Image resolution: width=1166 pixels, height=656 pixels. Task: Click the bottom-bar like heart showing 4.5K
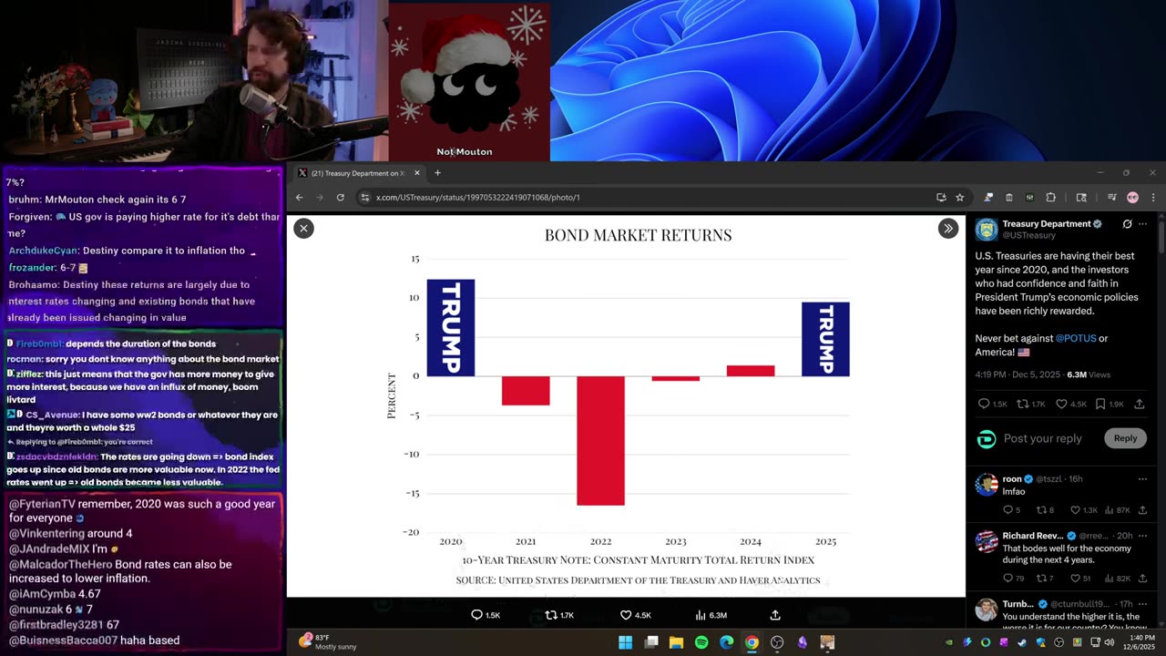point(626,615)
